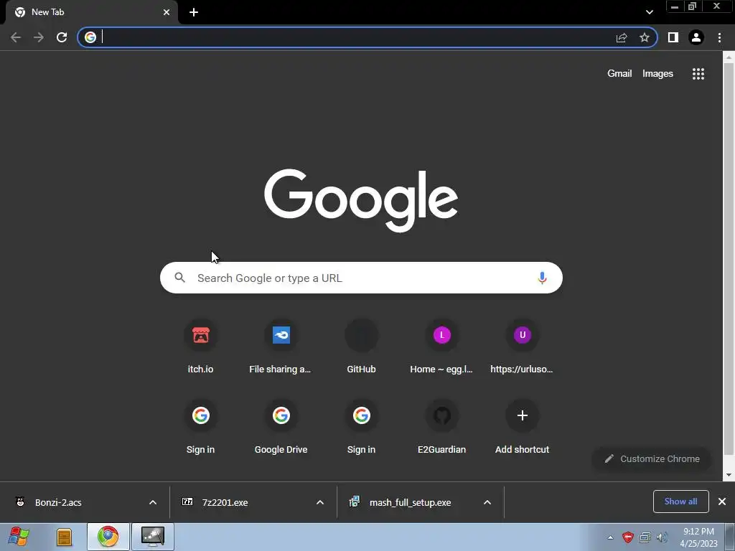Reload the page with the refresh icon
Viewport: 735px width, 551px height.
pos(62,37)
